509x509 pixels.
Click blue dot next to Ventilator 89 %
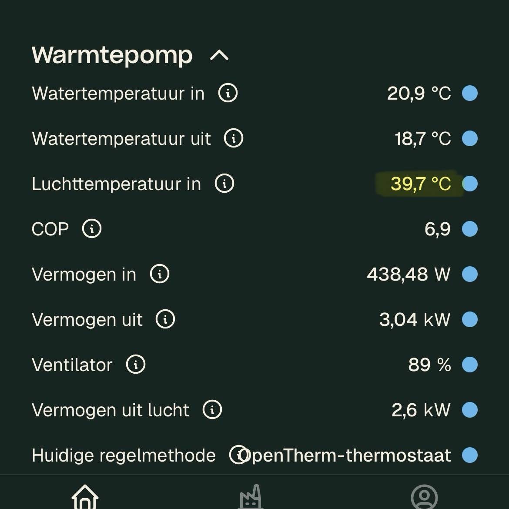pyautogui.click(x=470, y=365)
